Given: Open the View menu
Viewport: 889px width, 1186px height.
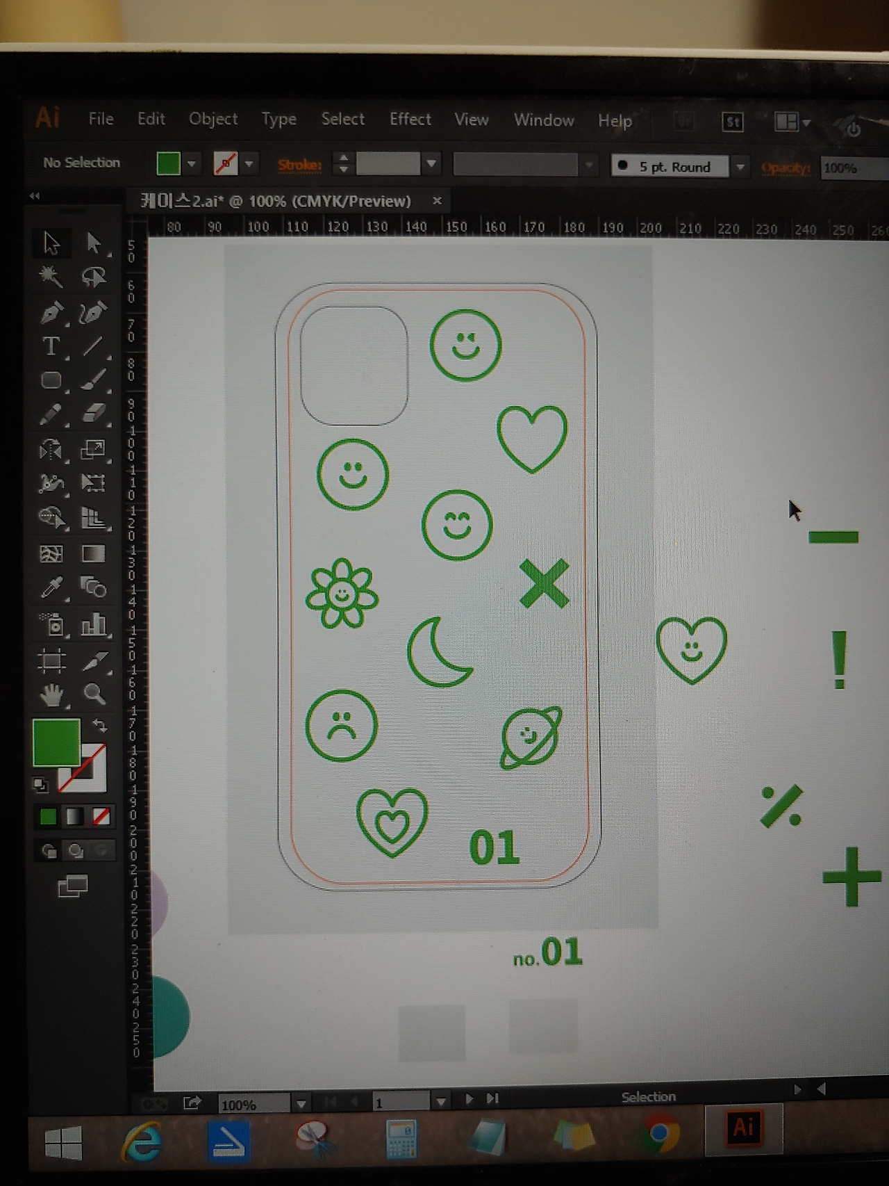Looking at the screenshot, I should pyautogui.click(x=472, y=120).
